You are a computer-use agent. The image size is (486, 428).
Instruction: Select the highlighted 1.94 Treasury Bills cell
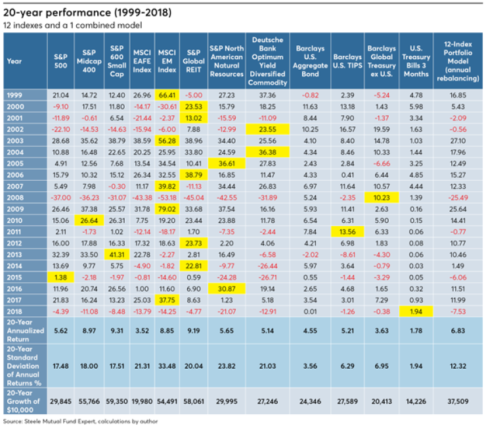tap(416, 310)
